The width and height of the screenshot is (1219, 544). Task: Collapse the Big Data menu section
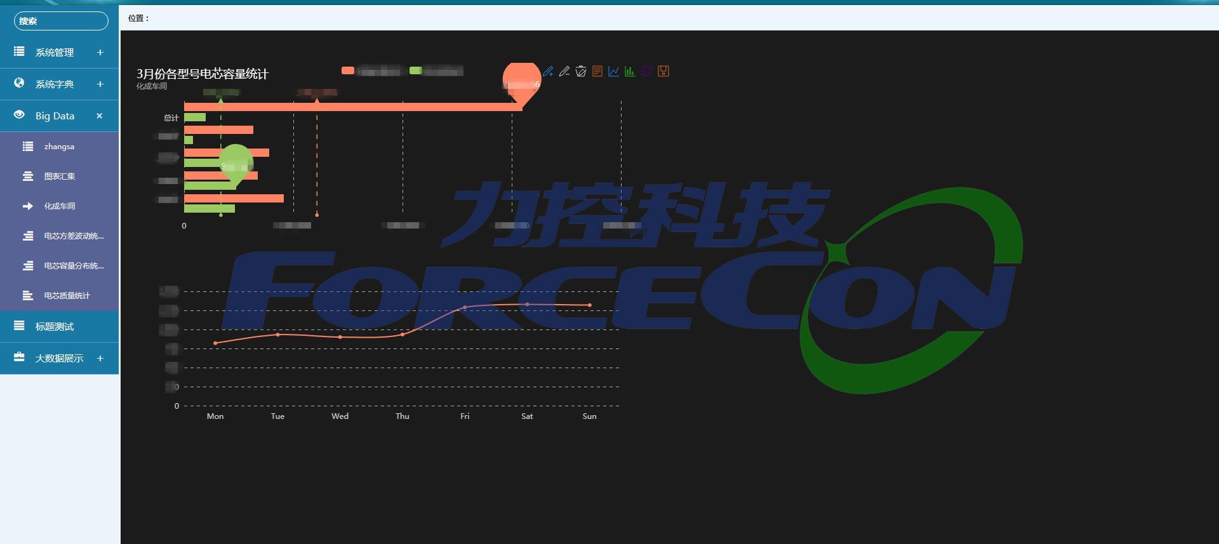pos(100,116)
